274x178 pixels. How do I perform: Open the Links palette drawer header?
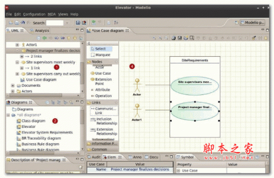tap(102, 103)
